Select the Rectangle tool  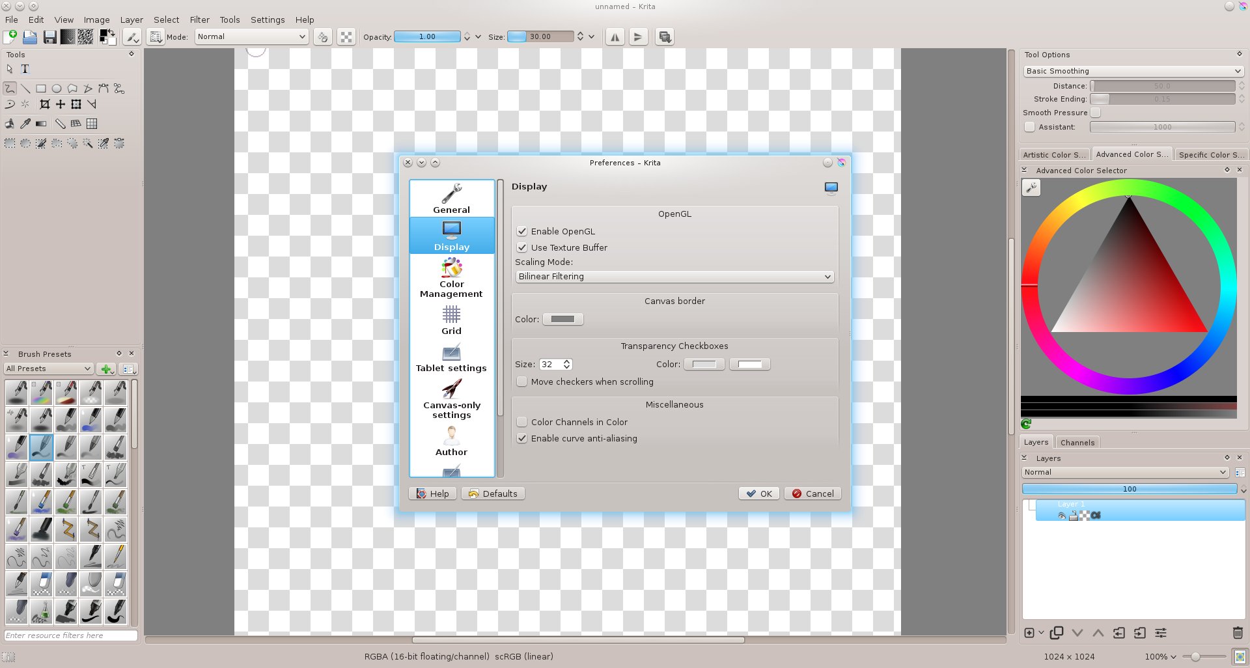(41, 89)
